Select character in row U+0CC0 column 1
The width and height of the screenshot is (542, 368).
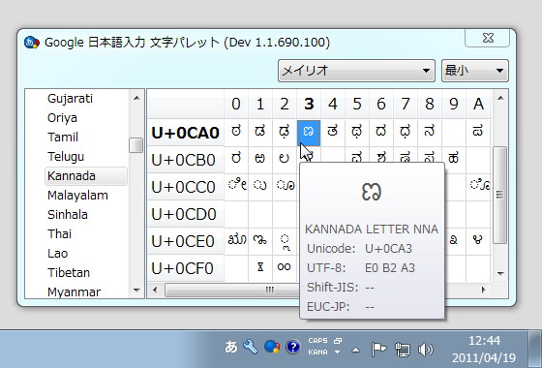(x=260, y=187)
